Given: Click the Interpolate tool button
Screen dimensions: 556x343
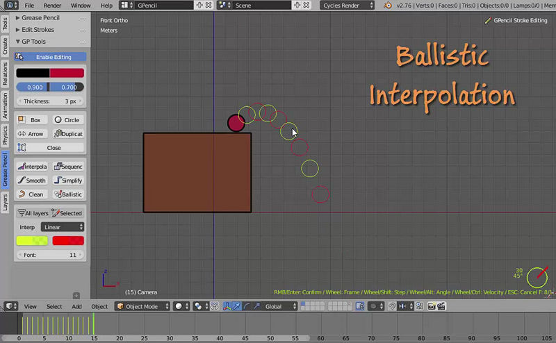Looking at the screenshot, I should click(x=32, y=167).
